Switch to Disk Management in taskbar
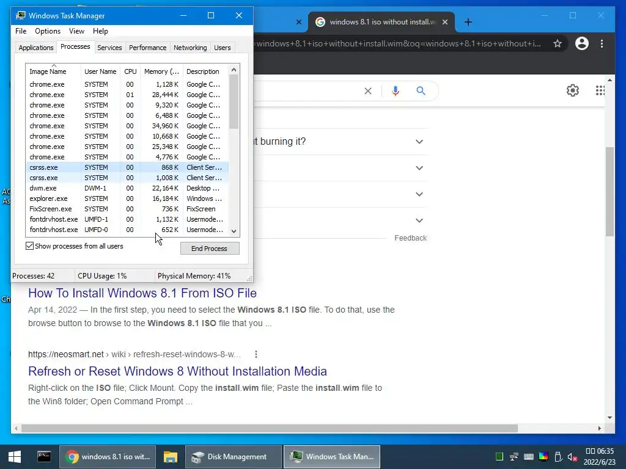The image size is (626, 469). click(233, 457)
